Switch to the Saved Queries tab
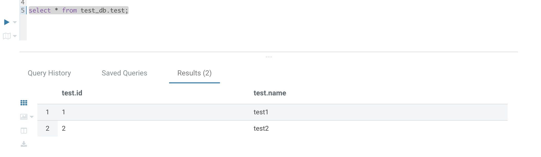 [x=124, y=73]
